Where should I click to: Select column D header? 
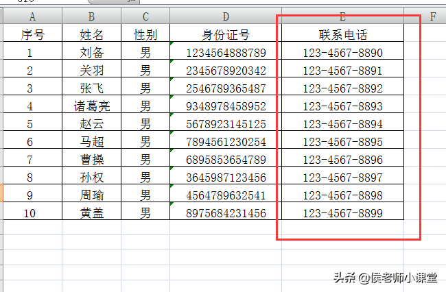[x=226, y=16]
